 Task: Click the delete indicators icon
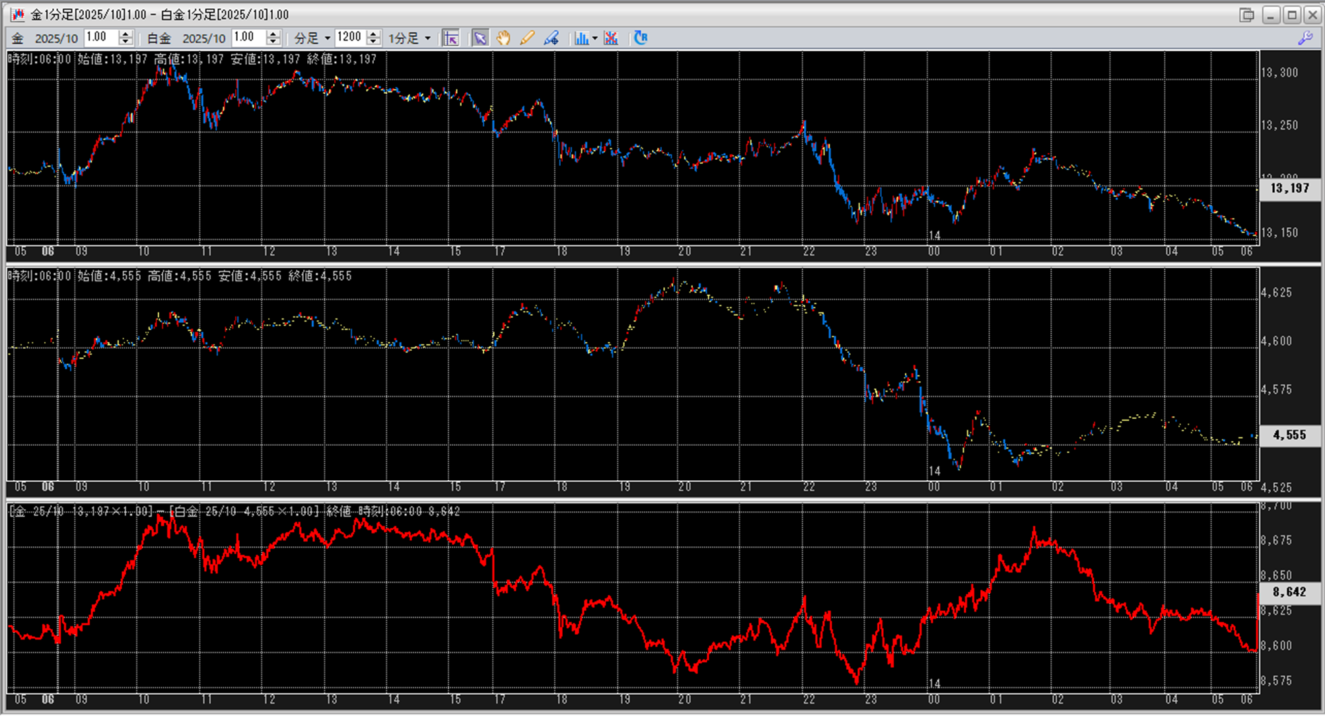coord(611,38)
